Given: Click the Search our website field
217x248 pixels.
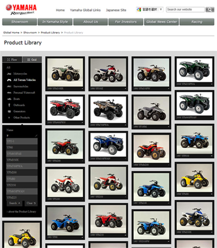Looking at the screenshot, I should tap(185, 10).
